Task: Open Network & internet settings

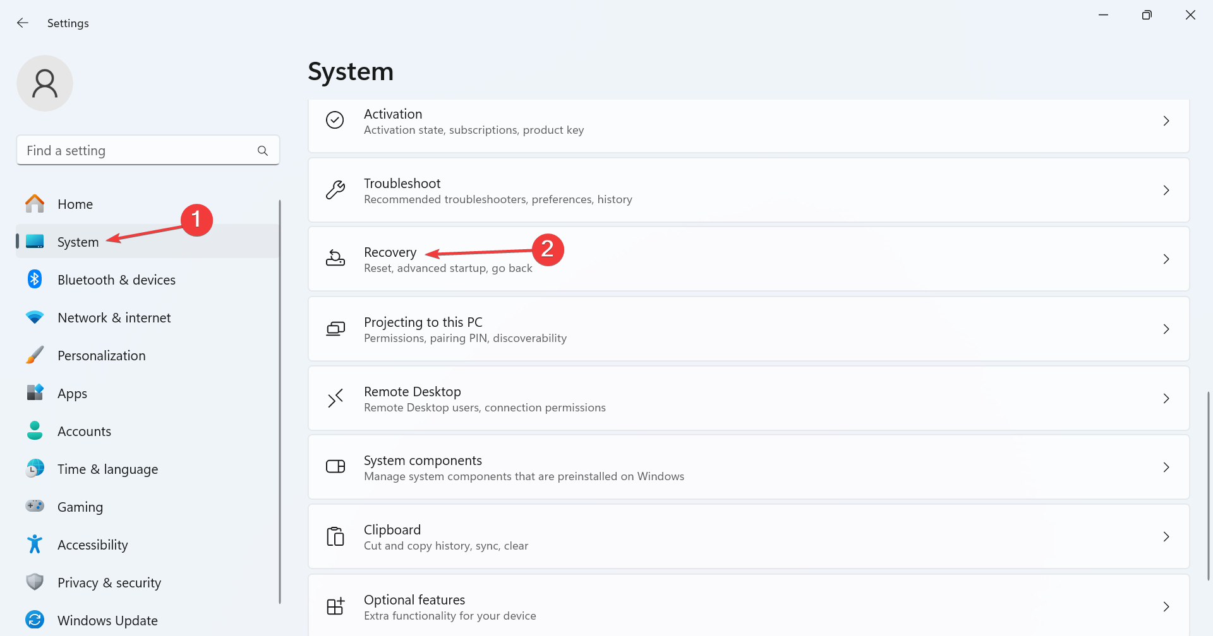Action: point(147,317)
